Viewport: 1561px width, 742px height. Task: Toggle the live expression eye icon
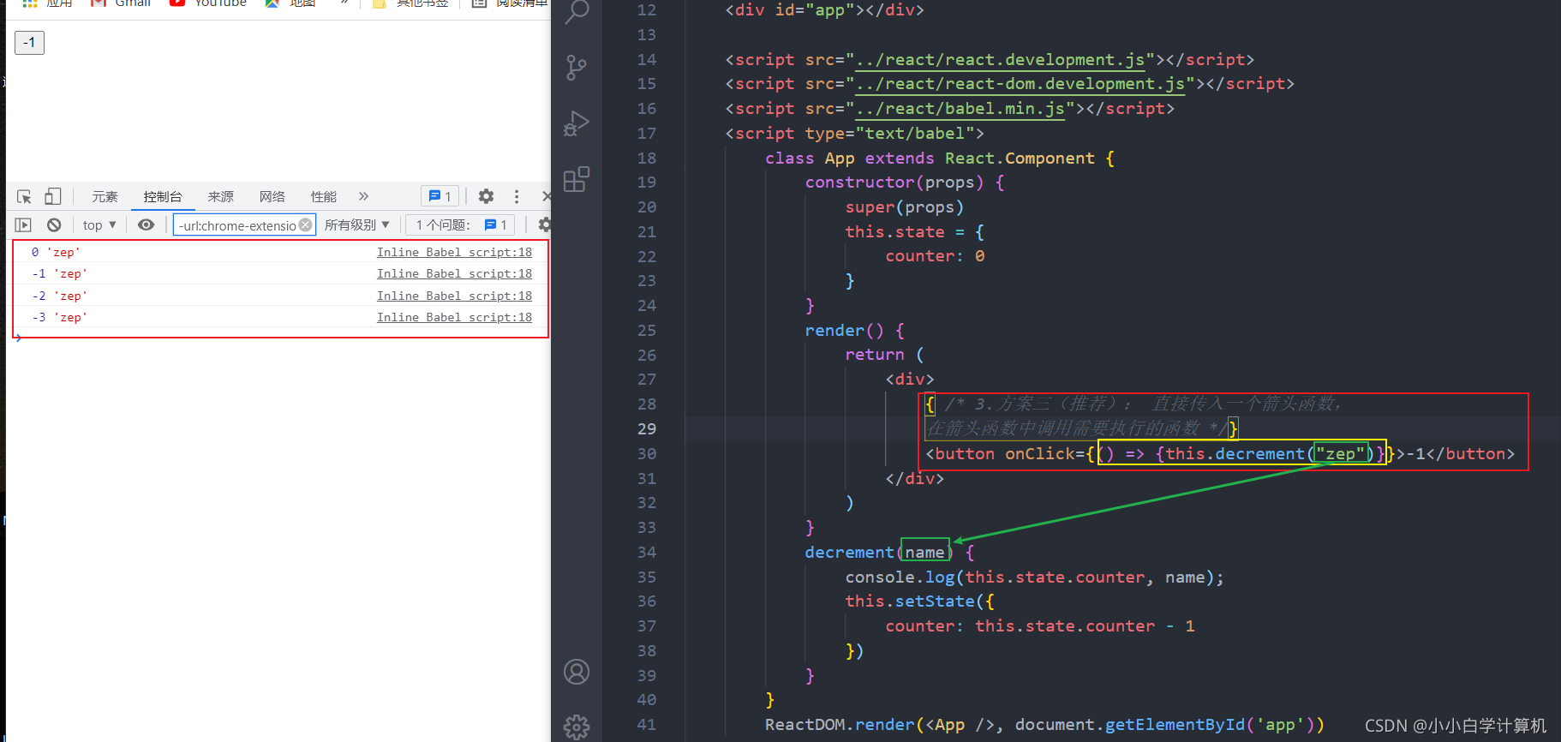coord(147,224)
